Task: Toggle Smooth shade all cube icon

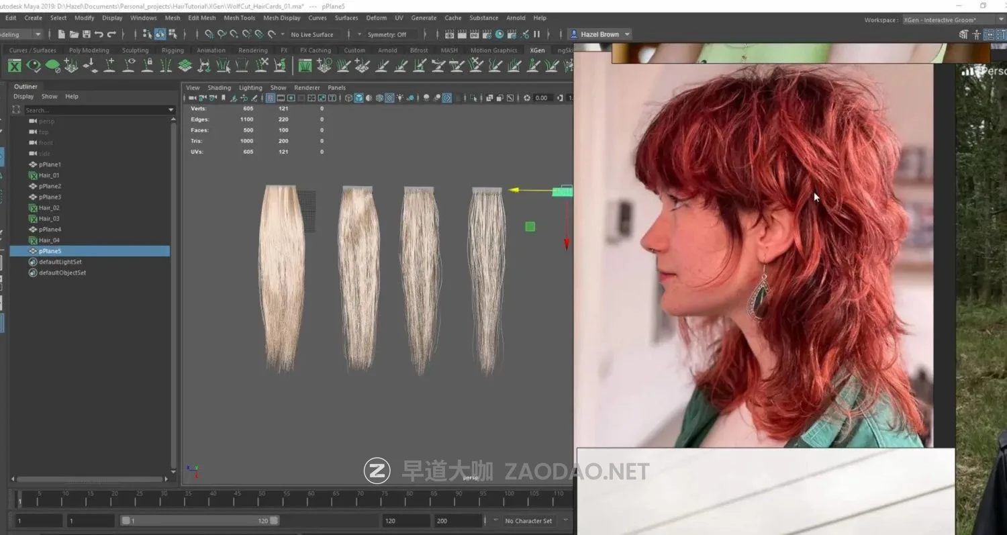Action: point(358,98)
